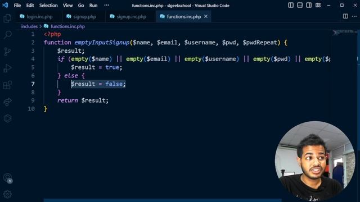Toggle the bottom panel layout icon
The image size is (360, 202).
pos(300,5)
